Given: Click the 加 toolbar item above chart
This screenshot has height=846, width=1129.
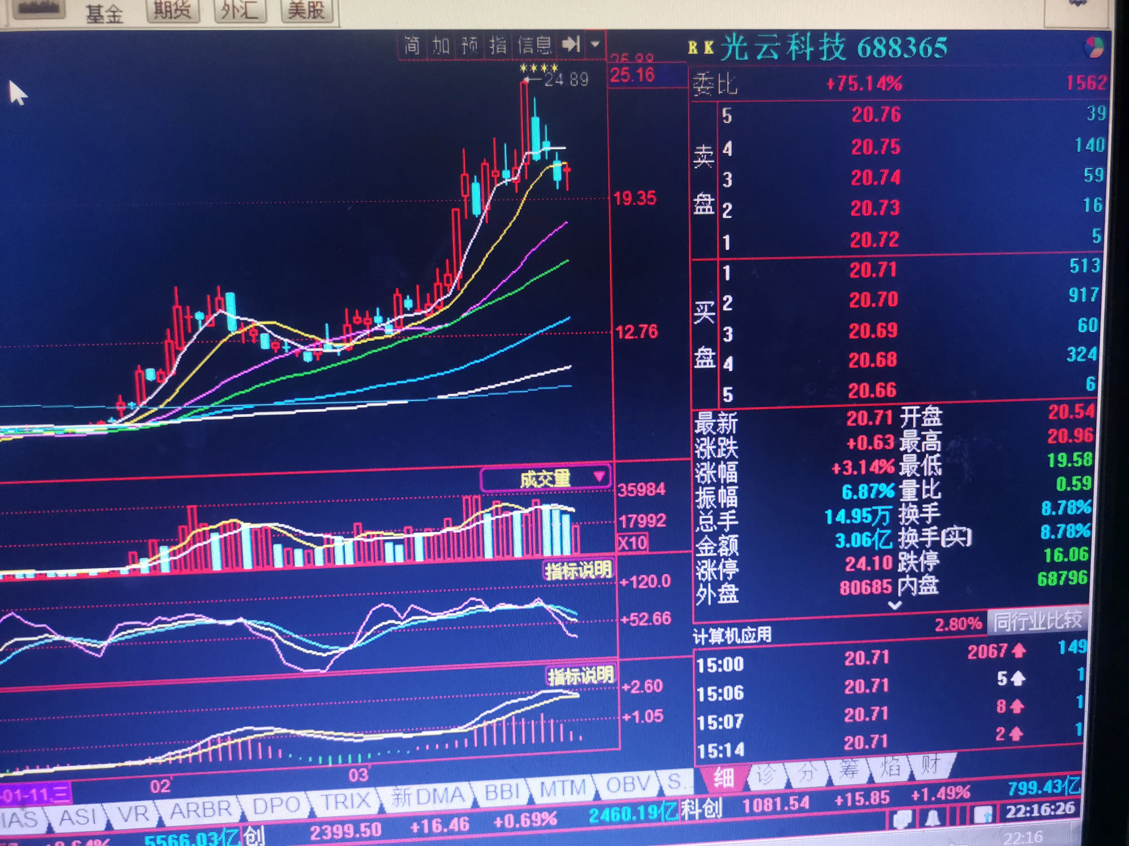Looking at the screenshot, I should tap(441, 46).
